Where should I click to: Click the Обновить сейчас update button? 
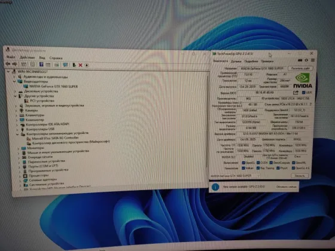pos(286,186)
